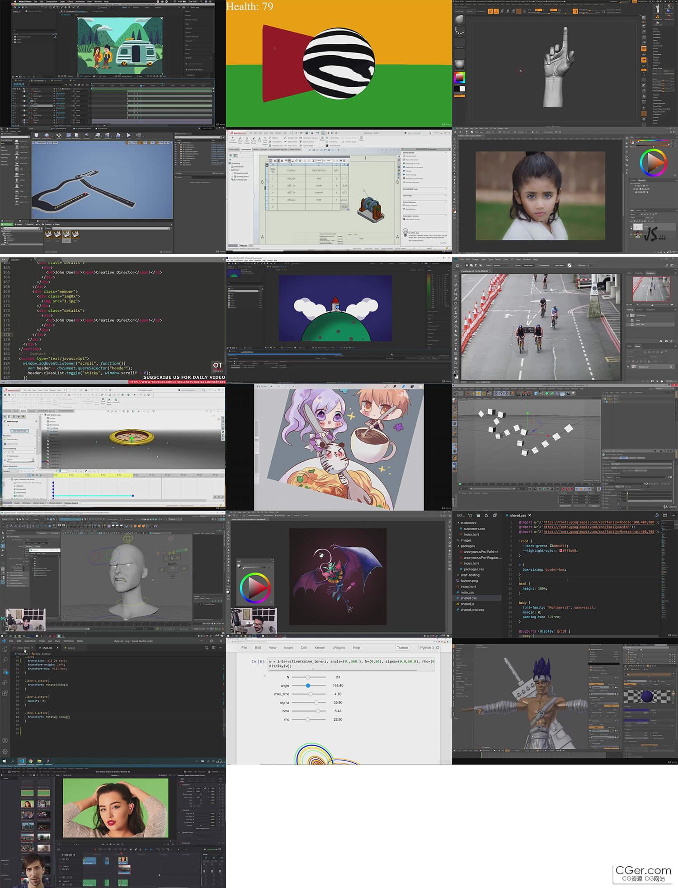Click the sigma slider in Jupyter
Image resolution: width=678 pixels, height=888 pixels.
tap(309, 702)
